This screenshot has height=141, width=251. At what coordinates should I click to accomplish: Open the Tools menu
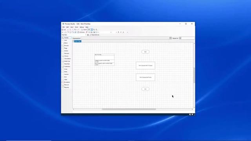click(76, 27)
